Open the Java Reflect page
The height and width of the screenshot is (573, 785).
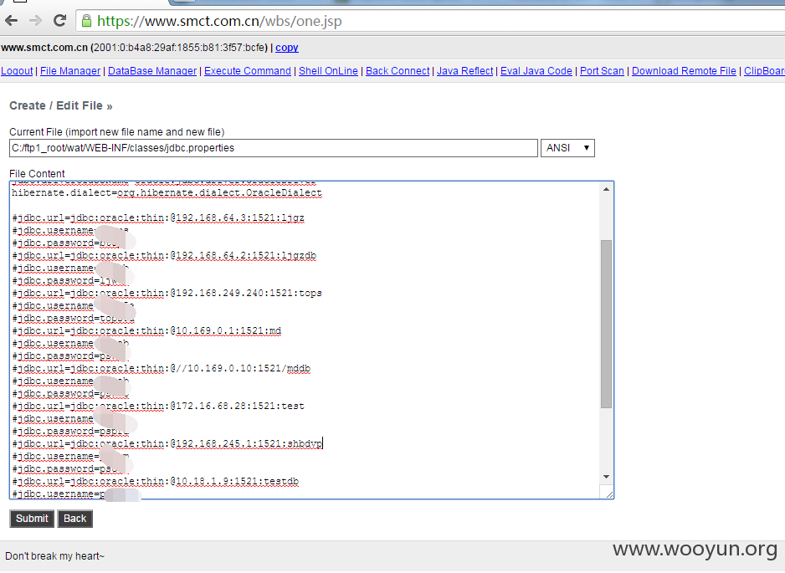465,71
